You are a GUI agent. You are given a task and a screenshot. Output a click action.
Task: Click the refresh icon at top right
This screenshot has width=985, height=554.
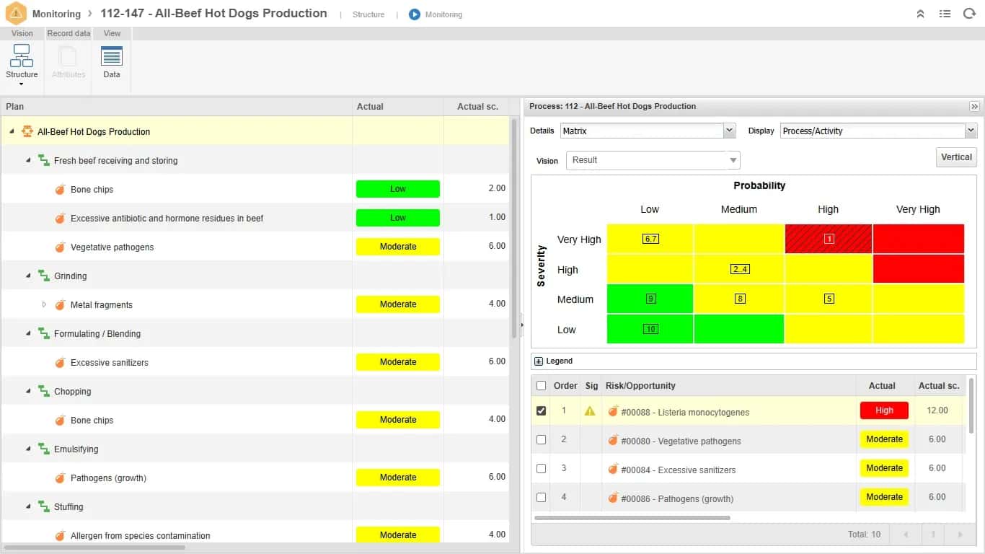[969, 14]
